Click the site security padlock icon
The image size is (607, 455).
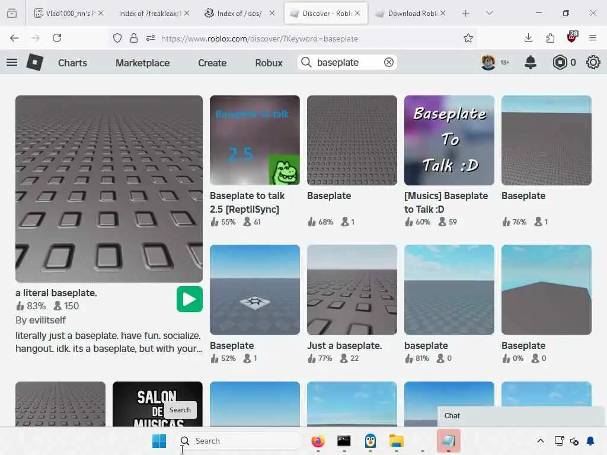tap(134, 38)
